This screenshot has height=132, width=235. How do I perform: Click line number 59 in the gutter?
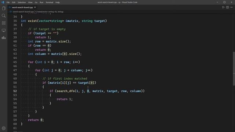[x=15, y=120]
